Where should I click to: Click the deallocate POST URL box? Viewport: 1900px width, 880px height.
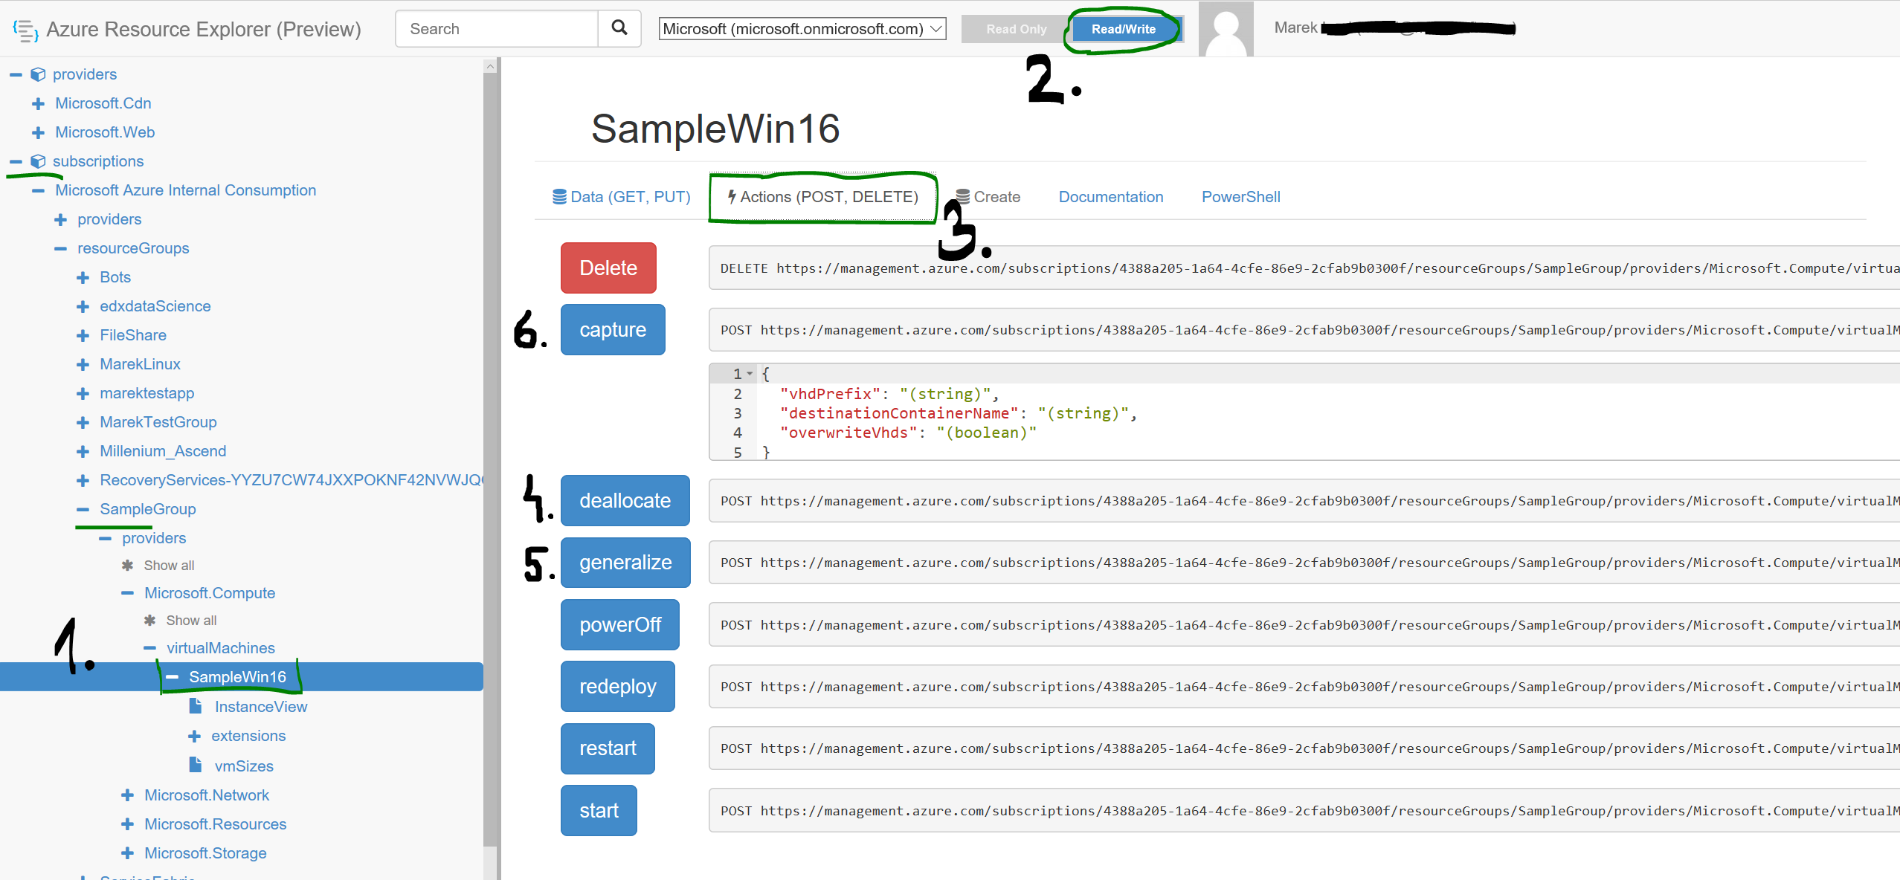1304,501
